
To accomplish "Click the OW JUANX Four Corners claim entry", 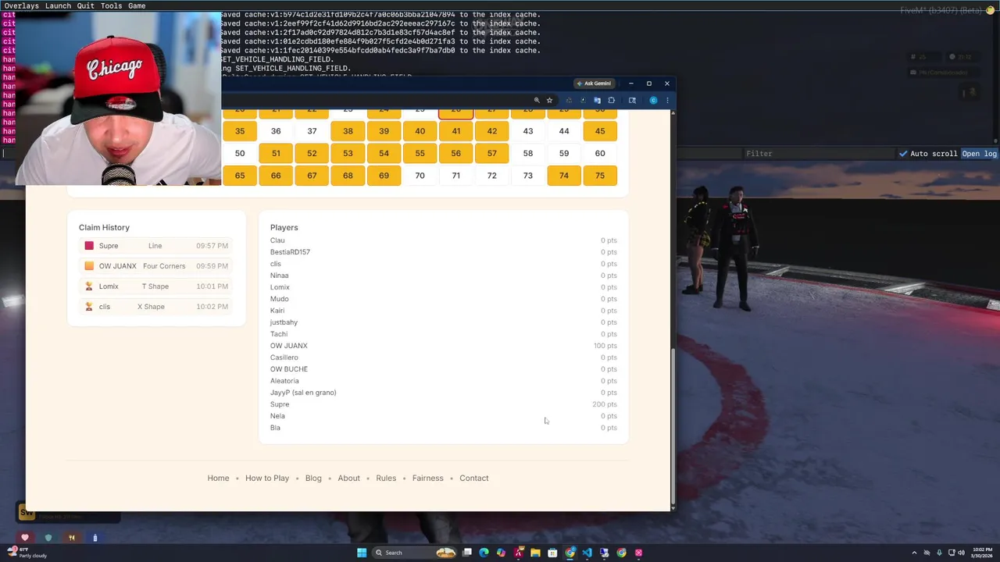I will 156,266.
